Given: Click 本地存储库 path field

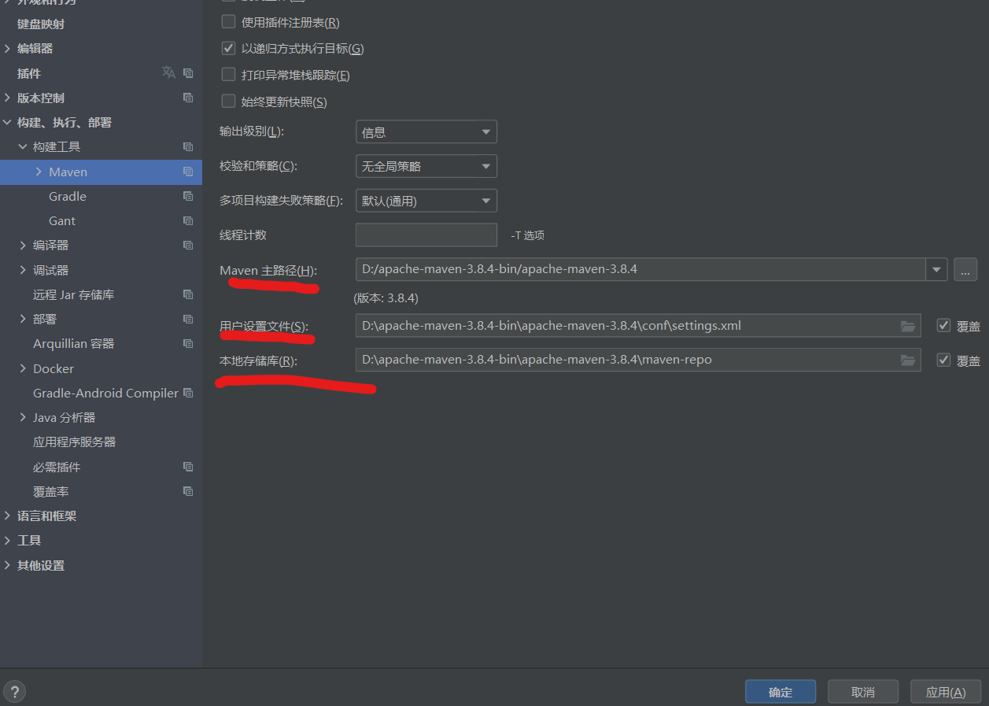Looking at the screenshot, I should pyautogui.click(x=638, y=360).
